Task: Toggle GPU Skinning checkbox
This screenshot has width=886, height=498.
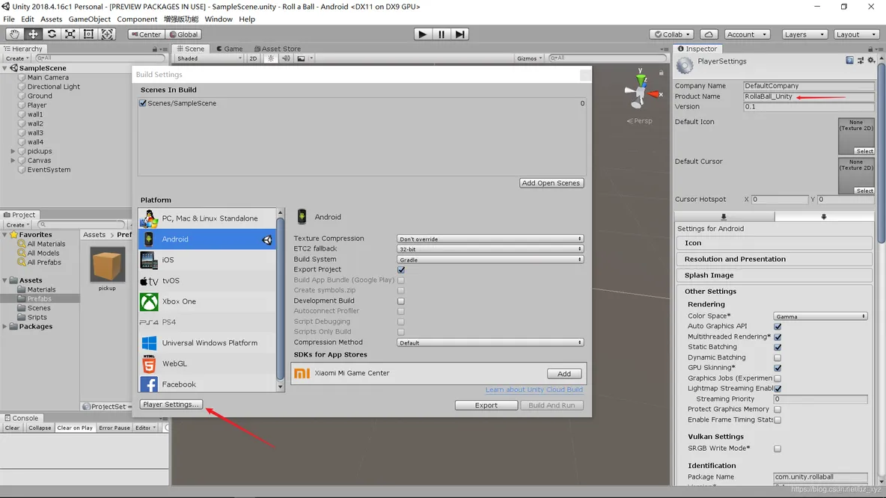Action: (777, 368)
